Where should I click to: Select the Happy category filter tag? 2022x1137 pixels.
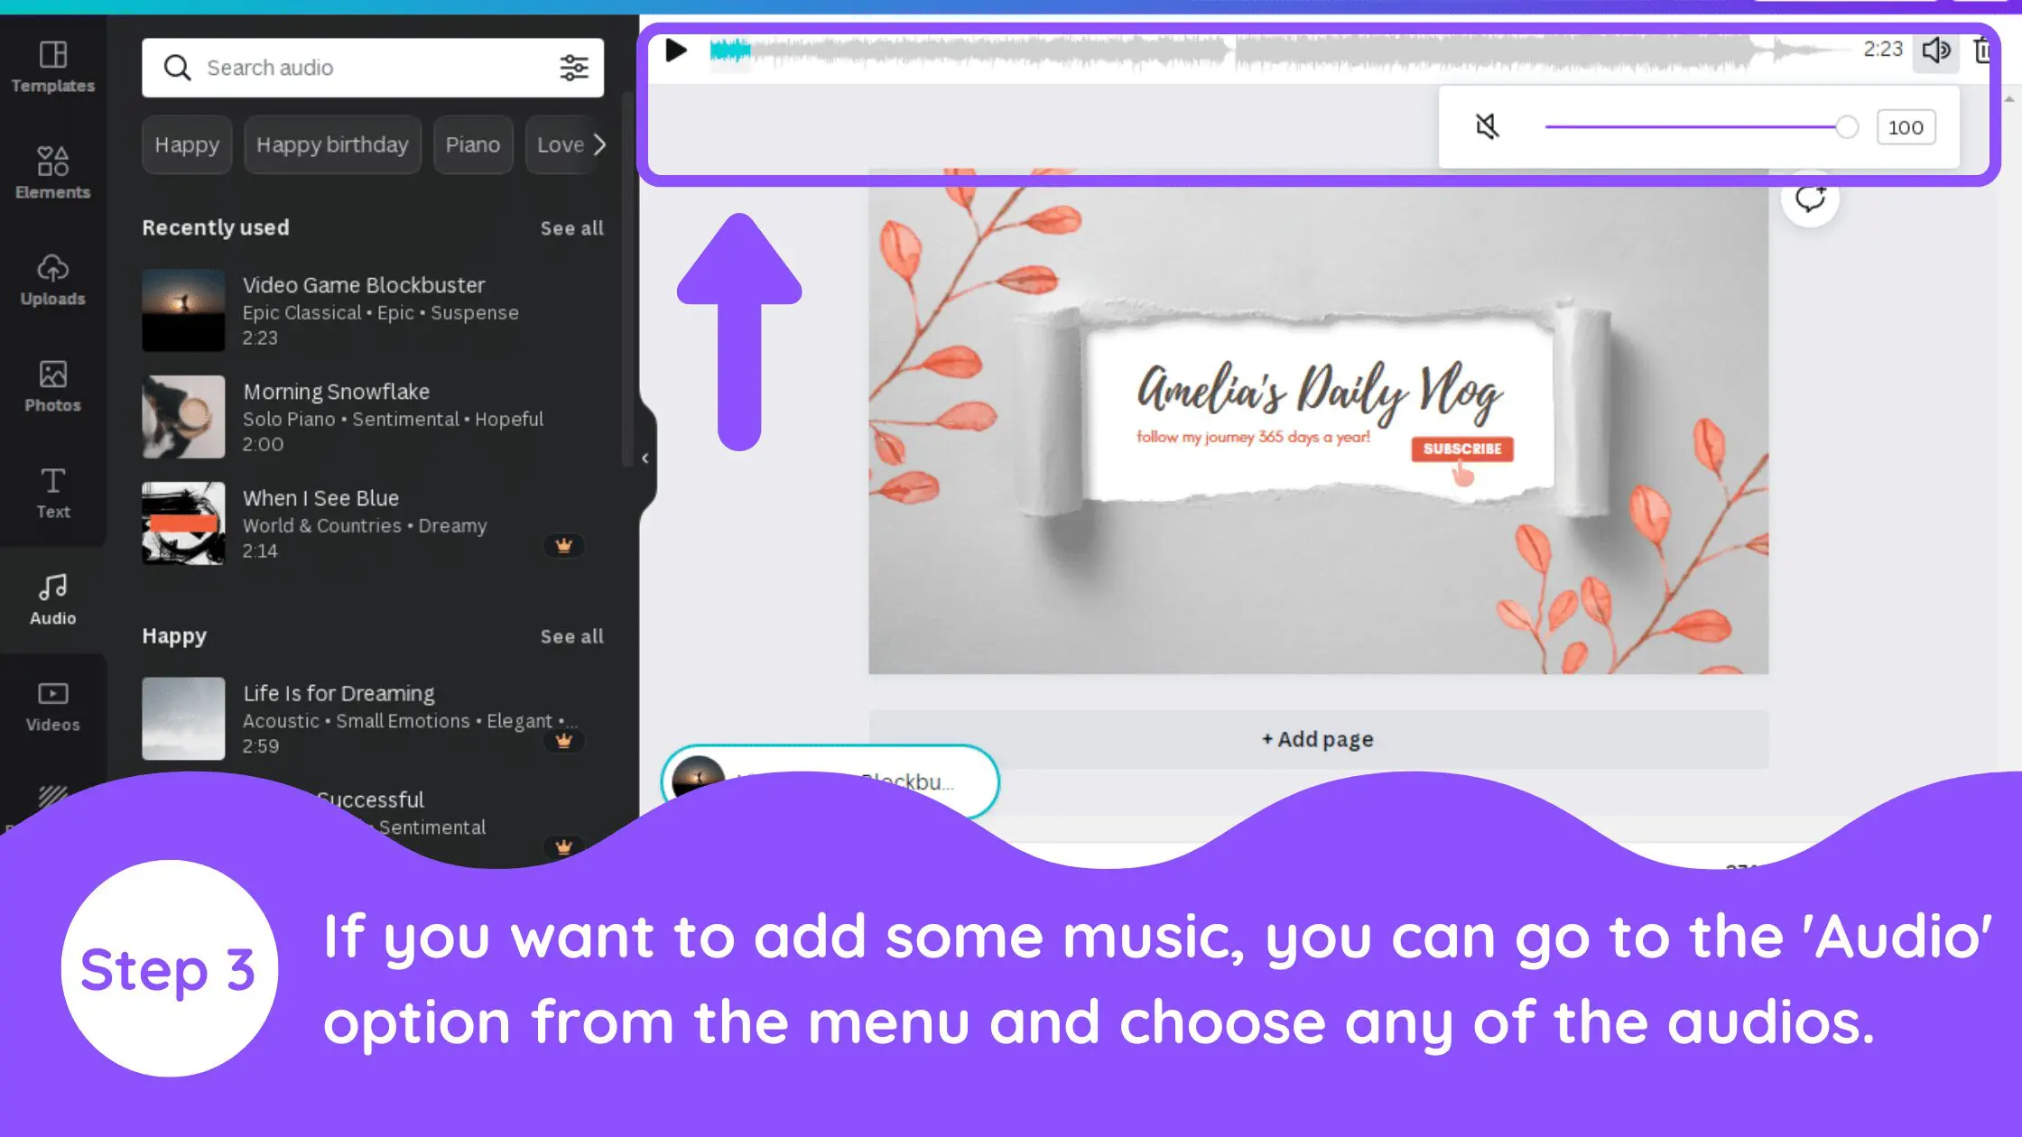coord(186,144)
